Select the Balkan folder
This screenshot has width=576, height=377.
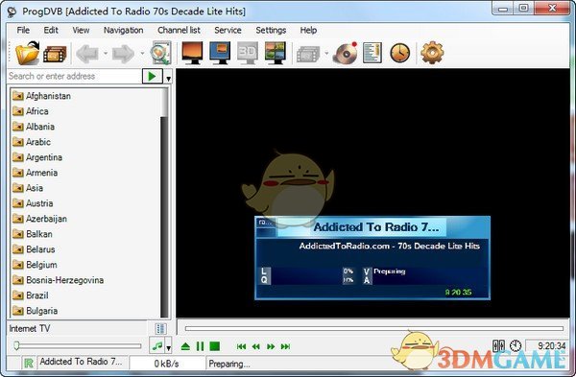click(33, 234)
